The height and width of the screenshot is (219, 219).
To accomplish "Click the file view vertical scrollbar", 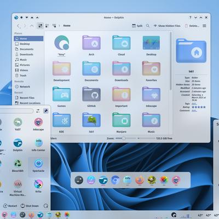I will point(171,61).
